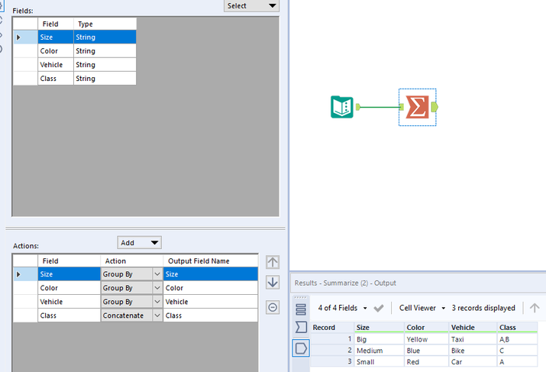This screenshot has height=372, width=546.
Task: Click the checkmark apply icon in Results
Action: tap(379, 308)
